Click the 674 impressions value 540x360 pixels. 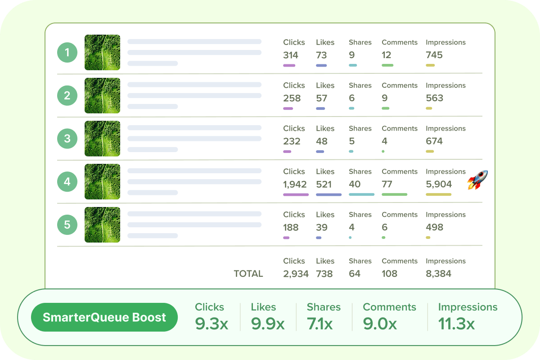pos(434,141)
